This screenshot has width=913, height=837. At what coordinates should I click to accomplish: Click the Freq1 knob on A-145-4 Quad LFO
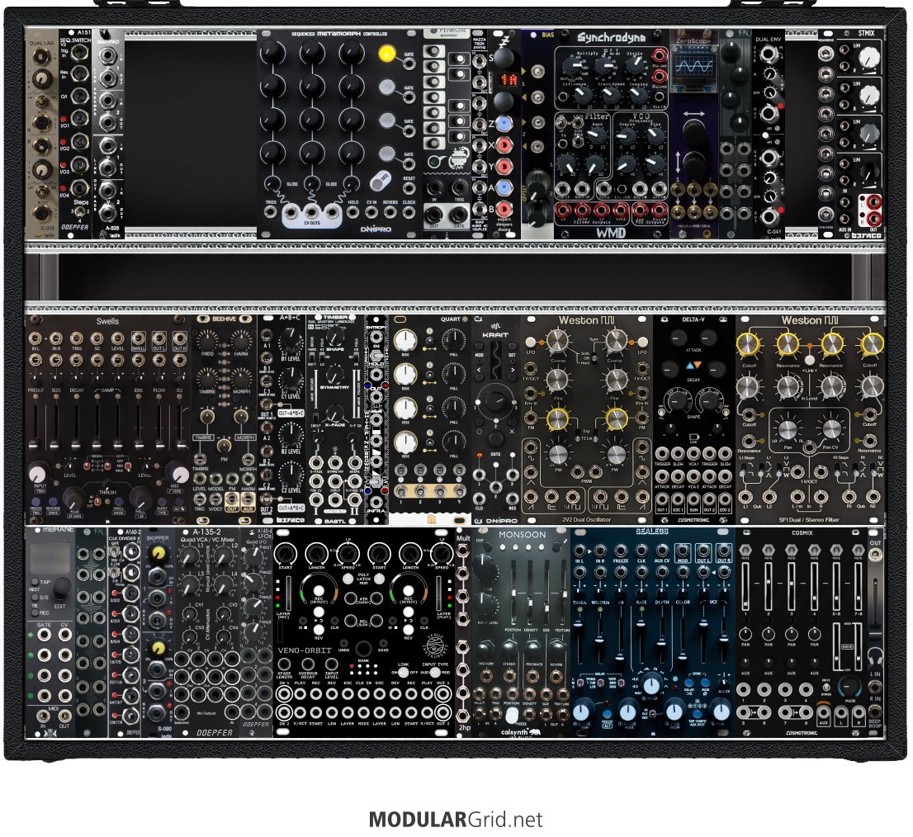coord(253,558)
